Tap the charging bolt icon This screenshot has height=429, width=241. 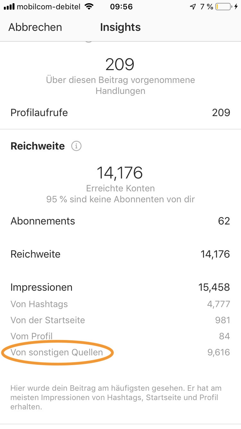236,7
